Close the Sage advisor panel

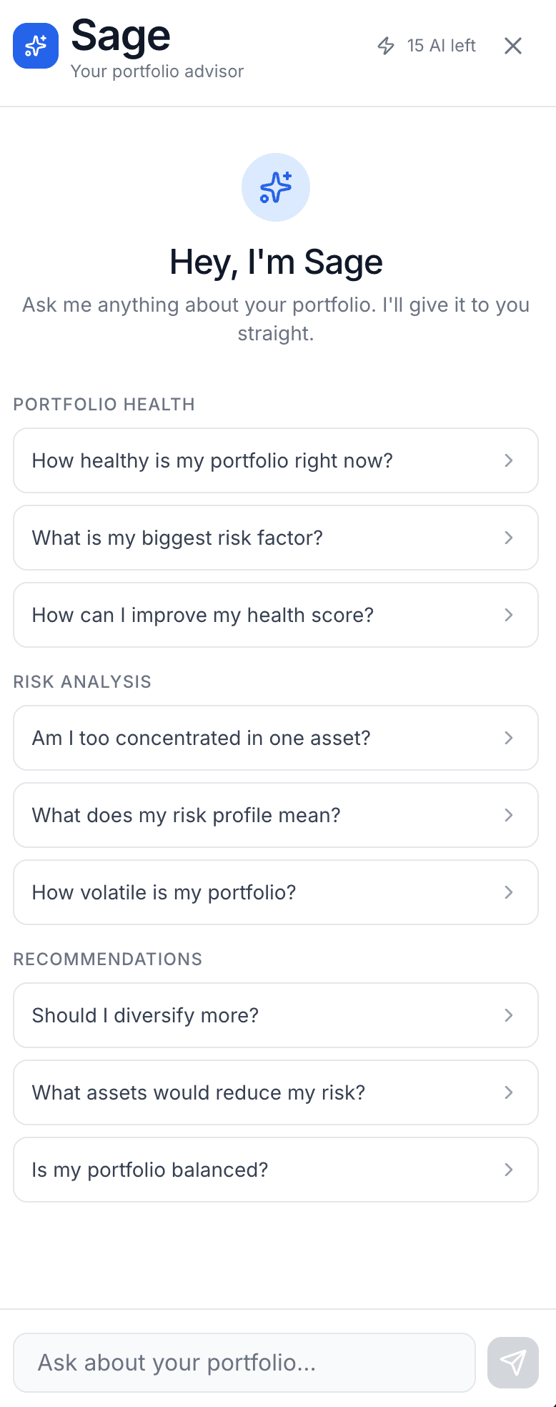[513, 45]
